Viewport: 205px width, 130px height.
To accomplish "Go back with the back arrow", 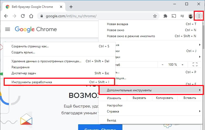I will (x=6, y=16).
